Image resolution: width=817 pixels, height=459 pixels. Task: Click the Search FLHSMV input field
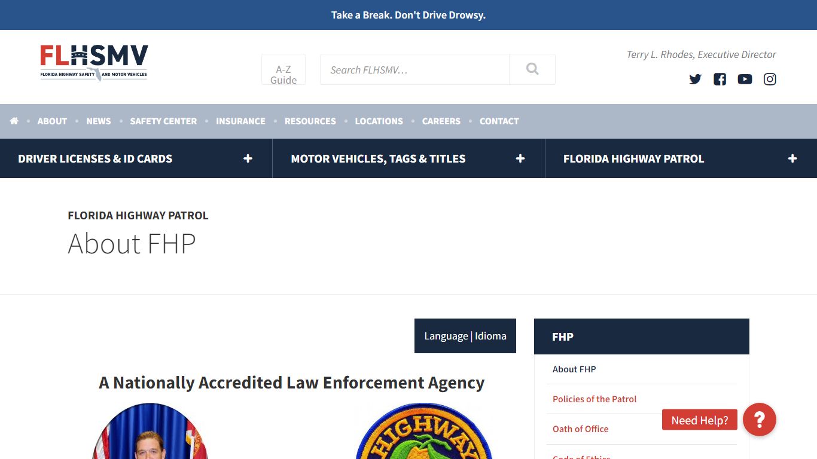click(x=414, y=69)
